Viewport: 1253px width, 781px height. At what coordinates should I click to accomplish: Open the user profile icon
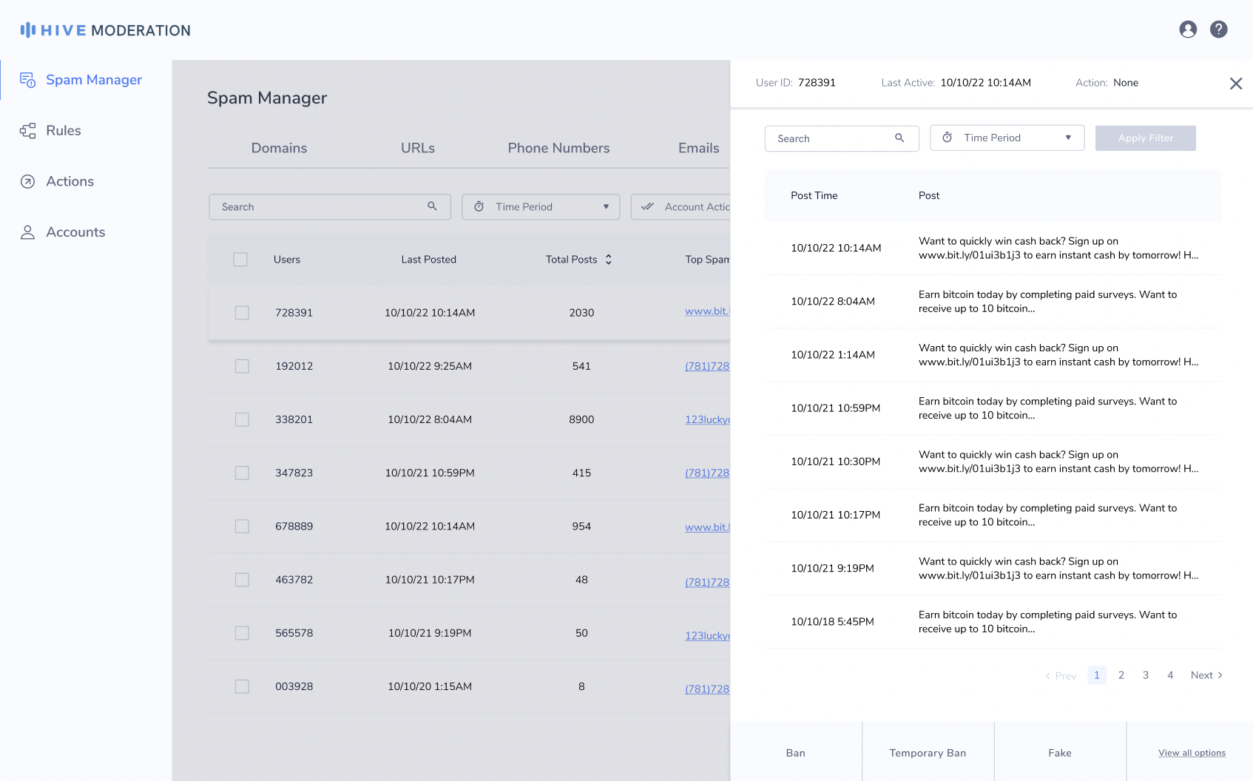(x=1188, y=30)
